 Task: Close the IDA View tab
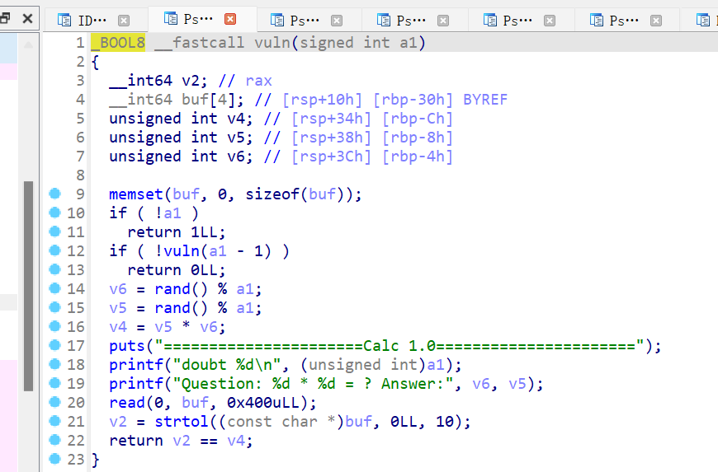tap(124, 20)
